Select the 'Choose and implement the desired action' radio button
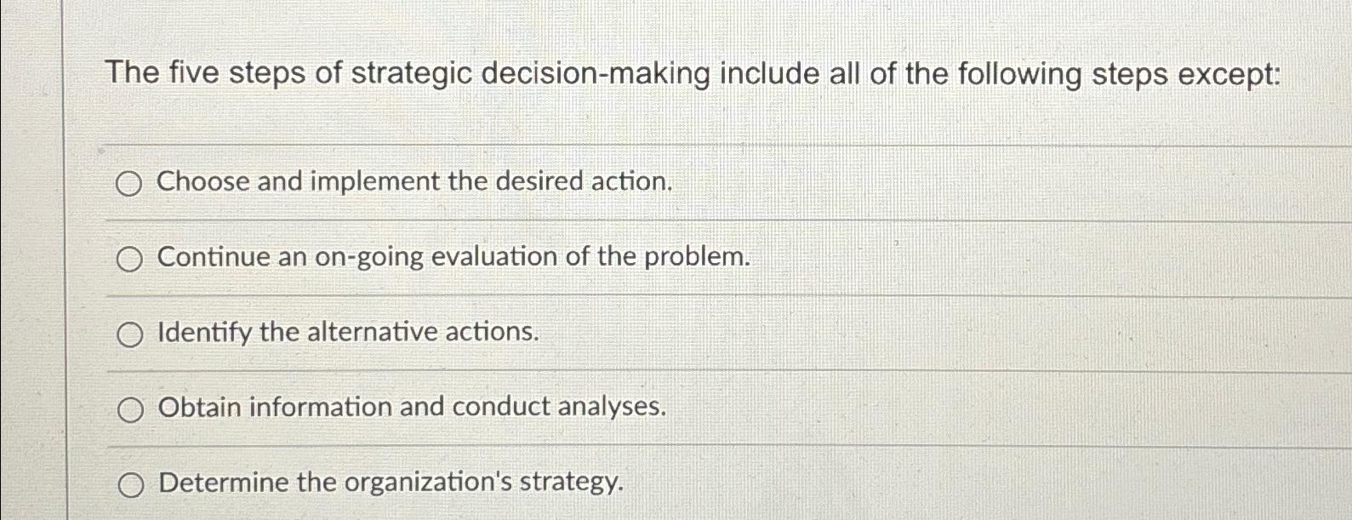 click(129, 182)
